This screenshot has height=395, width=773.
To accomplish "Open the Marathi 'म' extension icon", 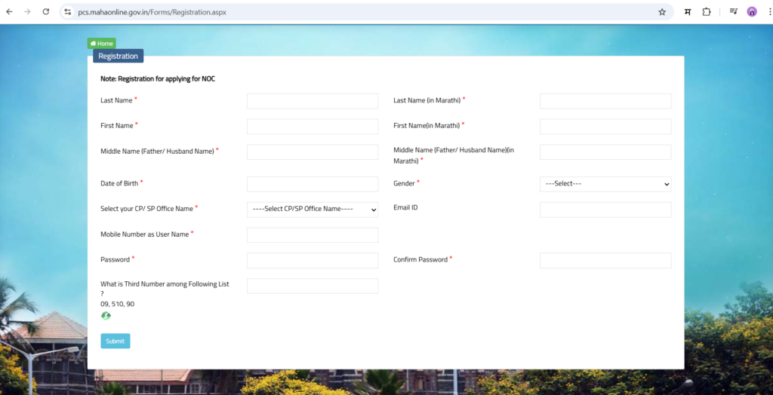I will click(688, 12).
